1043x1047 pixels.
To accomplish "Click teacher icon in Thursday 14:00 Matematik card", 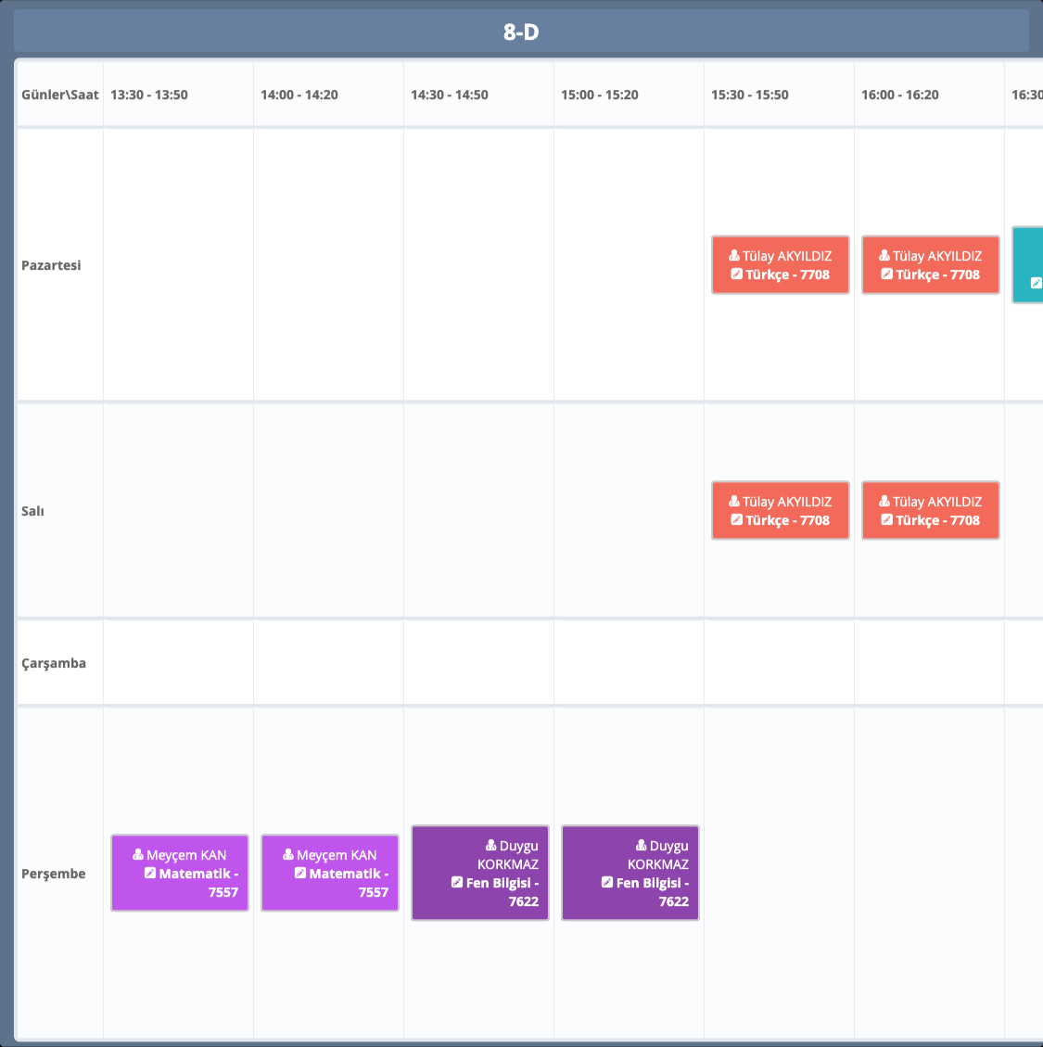I will (x=288, y=855).
